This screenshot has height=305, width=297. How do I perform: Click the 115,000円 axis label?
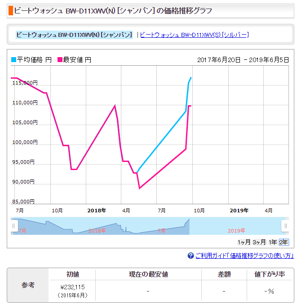(25, 83)
